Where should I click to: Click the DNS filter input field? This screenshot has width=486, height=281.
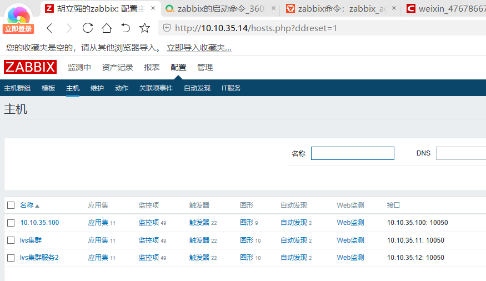tap(461, 153)
